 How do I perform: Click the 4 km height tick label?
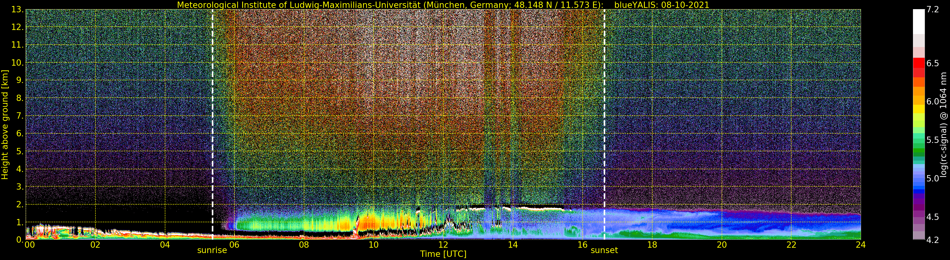click(20, 169)
